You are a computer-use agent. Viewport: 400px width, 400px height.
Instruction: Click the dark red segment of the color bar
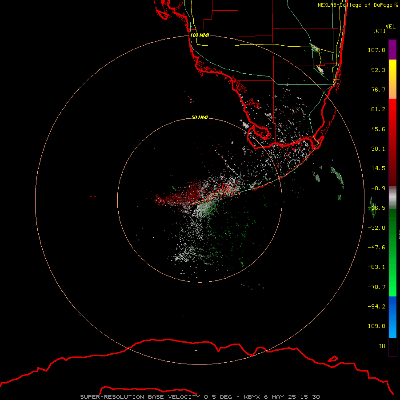click(x=392, y=142)
